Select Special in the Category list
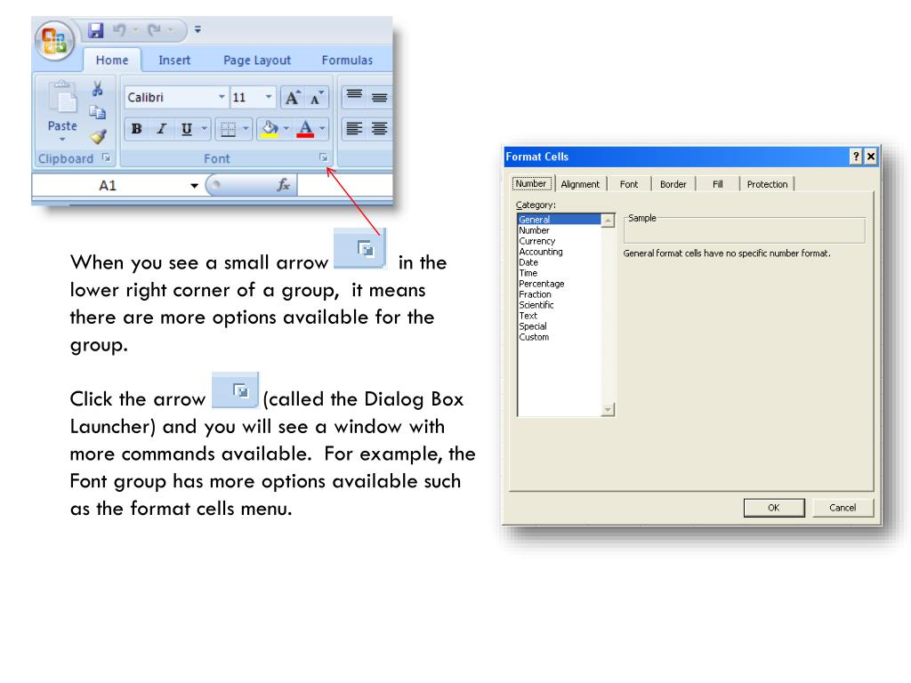911x683 pixels. tap(560, 325)
